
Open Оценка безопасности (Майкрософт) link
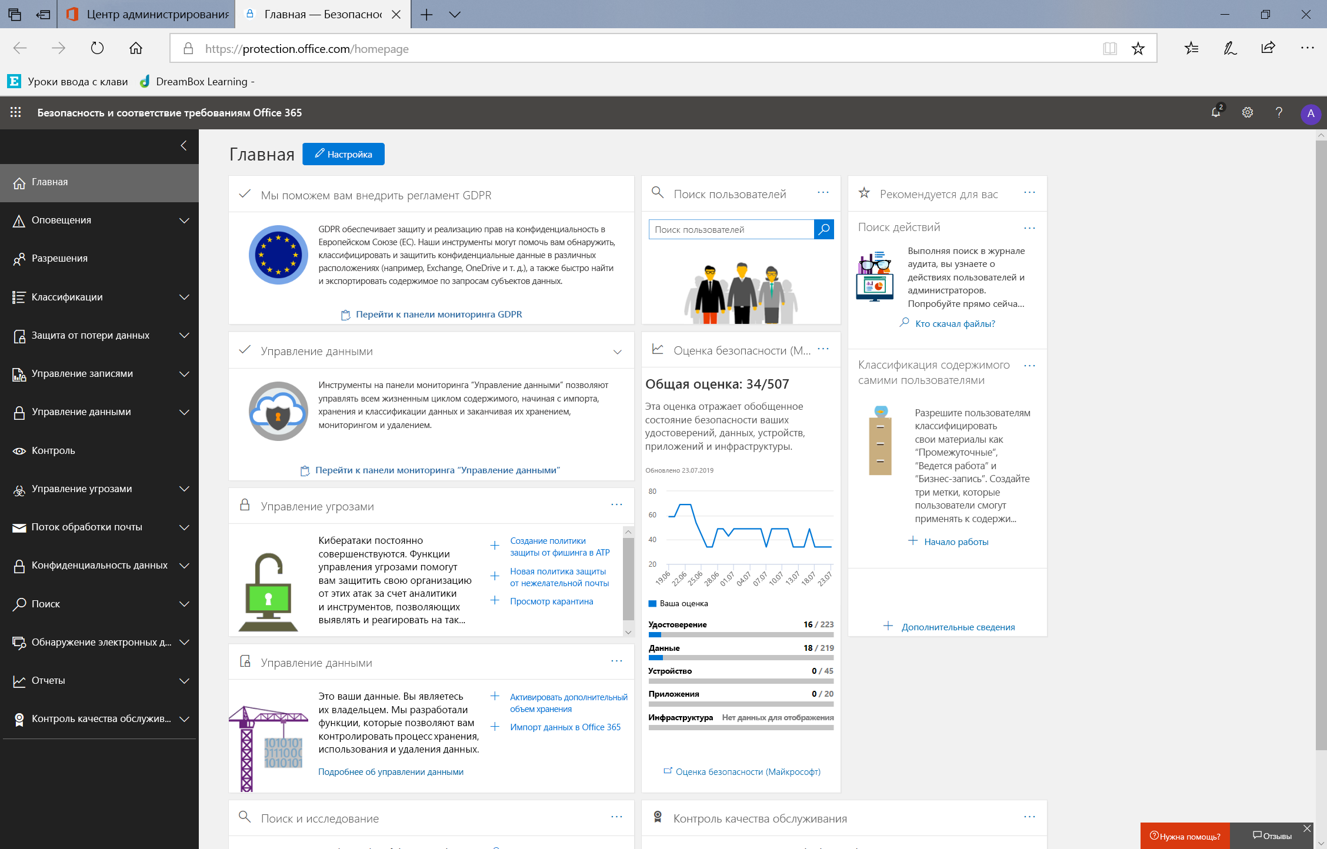[x=748, y=772]
